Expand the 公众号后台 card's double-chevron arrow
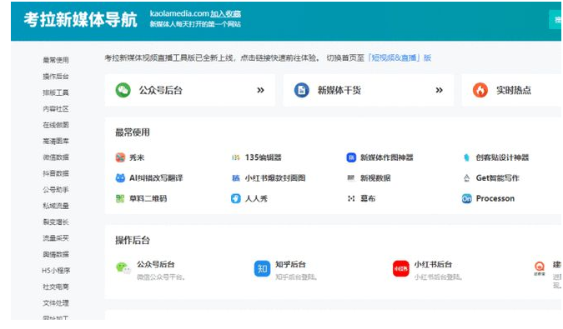This screenshot has height=329, width=563. point(261,90)
